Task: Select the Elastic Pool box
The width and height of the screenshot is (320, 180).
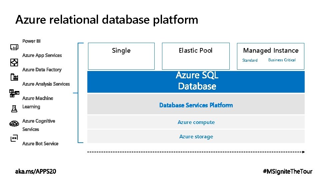Action: click(196, 56)
